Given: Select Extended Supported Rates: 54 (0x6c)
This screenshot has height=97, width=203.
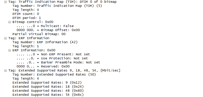Looking at the screenshot, I should click(x=48, y=95).
